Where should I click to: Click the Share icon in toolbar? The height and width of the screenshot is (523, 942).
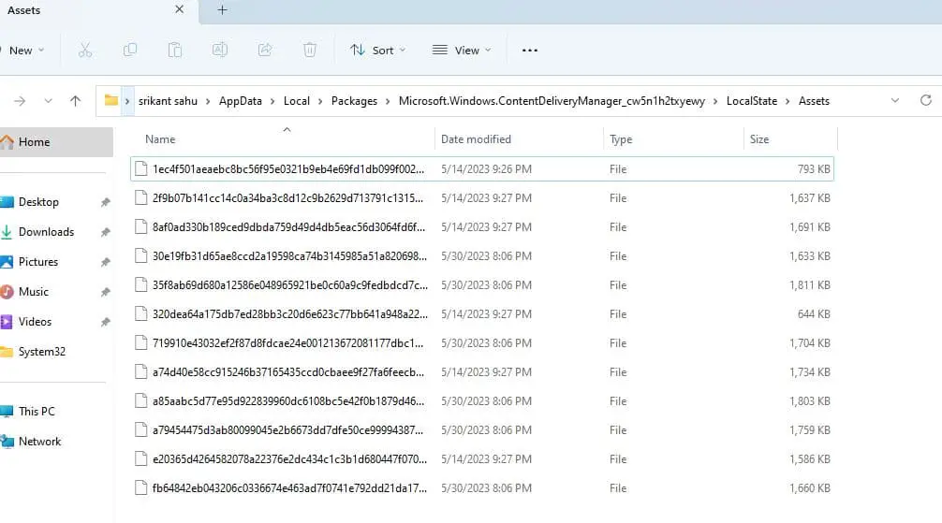[x=265, y=51]
